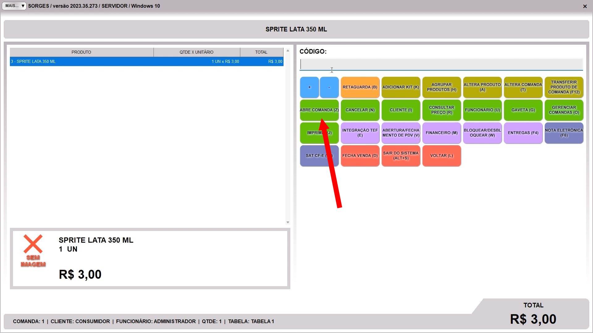Focus the Código input field
The height and width of the screenshot is (333, 593).
coord(441,64)
